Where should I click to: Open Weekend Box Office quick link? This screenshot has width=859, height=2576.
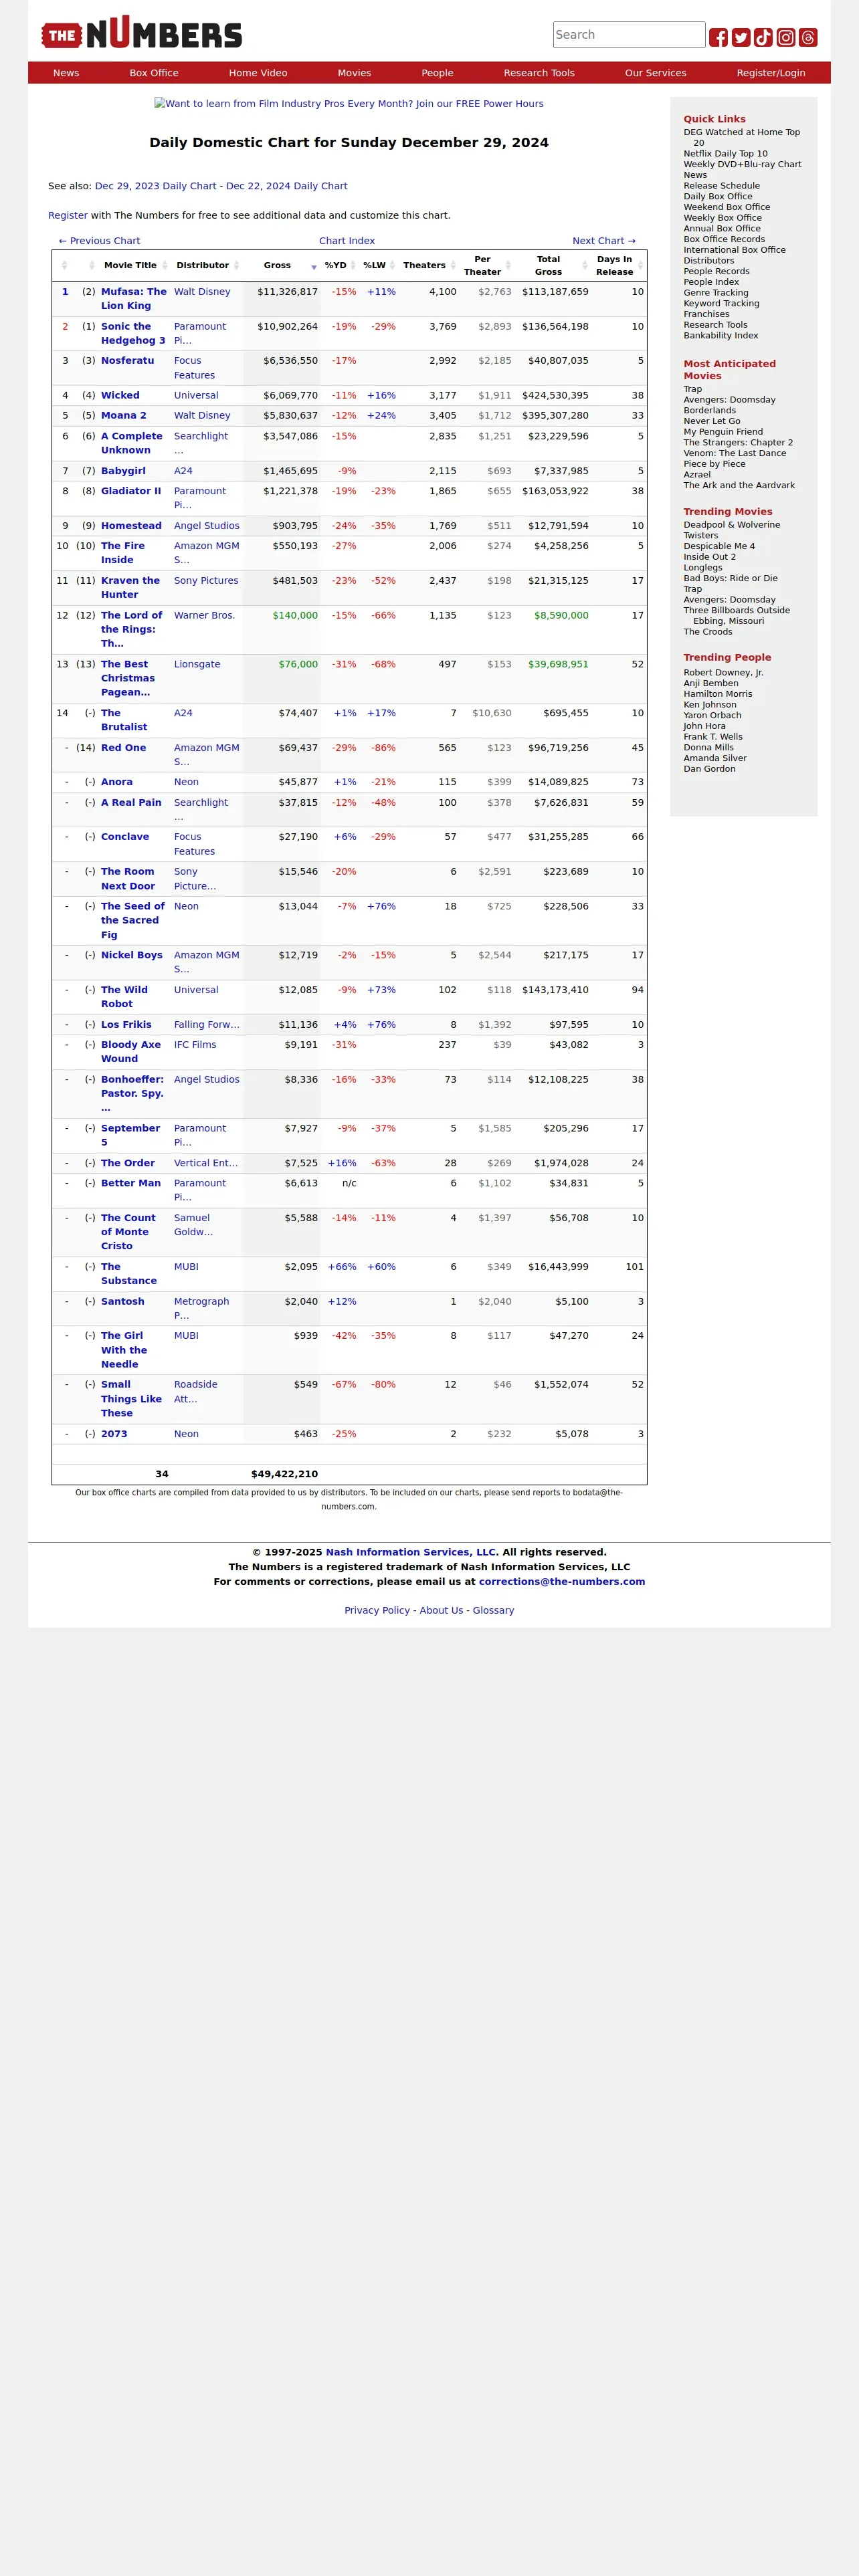pos(727,207)
